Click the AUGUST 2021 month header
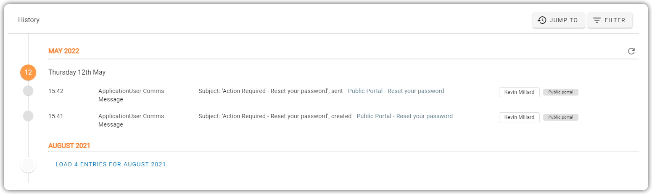652x194 pixels. (x=69, y=146)
